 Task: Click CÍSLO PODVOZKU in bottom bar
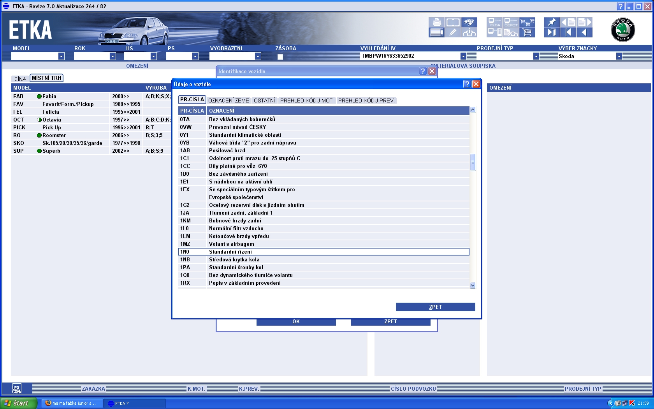413,389
